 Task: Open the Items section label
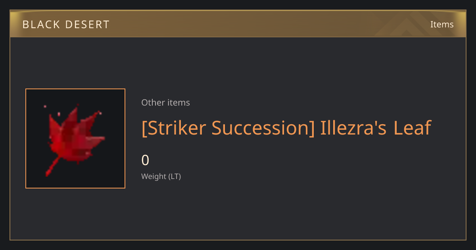coord(442,24)
